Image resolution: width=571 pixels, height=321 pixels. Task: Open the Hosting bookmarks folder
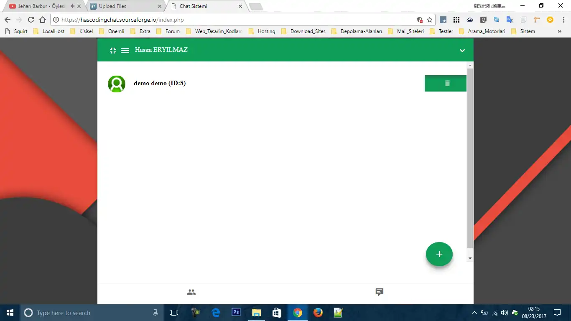(x=262, y=31)
